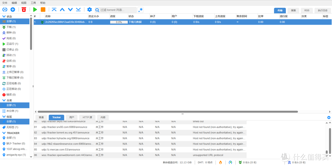332x165 pixels.
Task: Select torrent row 2c29265ec88fd12aa039c30490eb
Action: point(183,22)
